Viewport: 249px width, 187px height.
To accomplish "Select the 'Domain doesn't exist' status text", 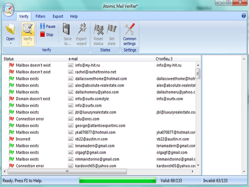I will pyautogui.click(x=33, y=99).
